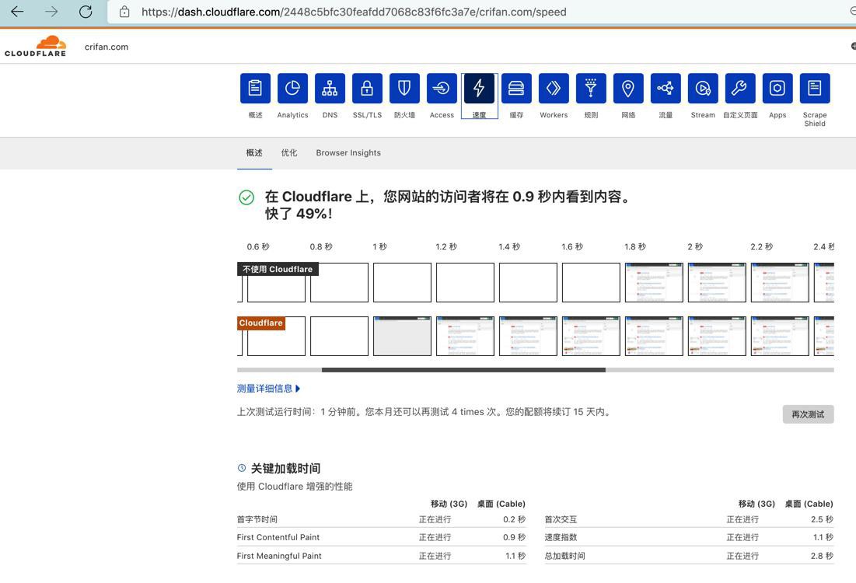This screenshot has width=856, height=583.
Task: Click the green checkmark status icon
Action: click(x=246, y=197)
